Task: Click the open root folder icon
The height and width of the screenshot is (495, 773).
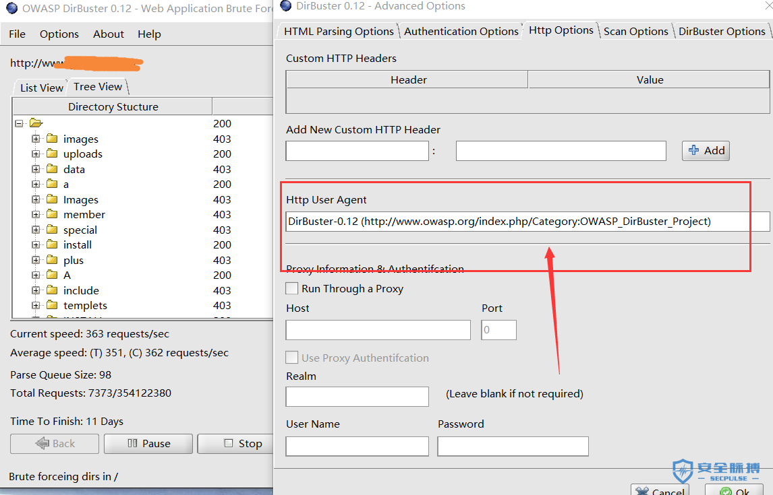Action: (36, 123)
